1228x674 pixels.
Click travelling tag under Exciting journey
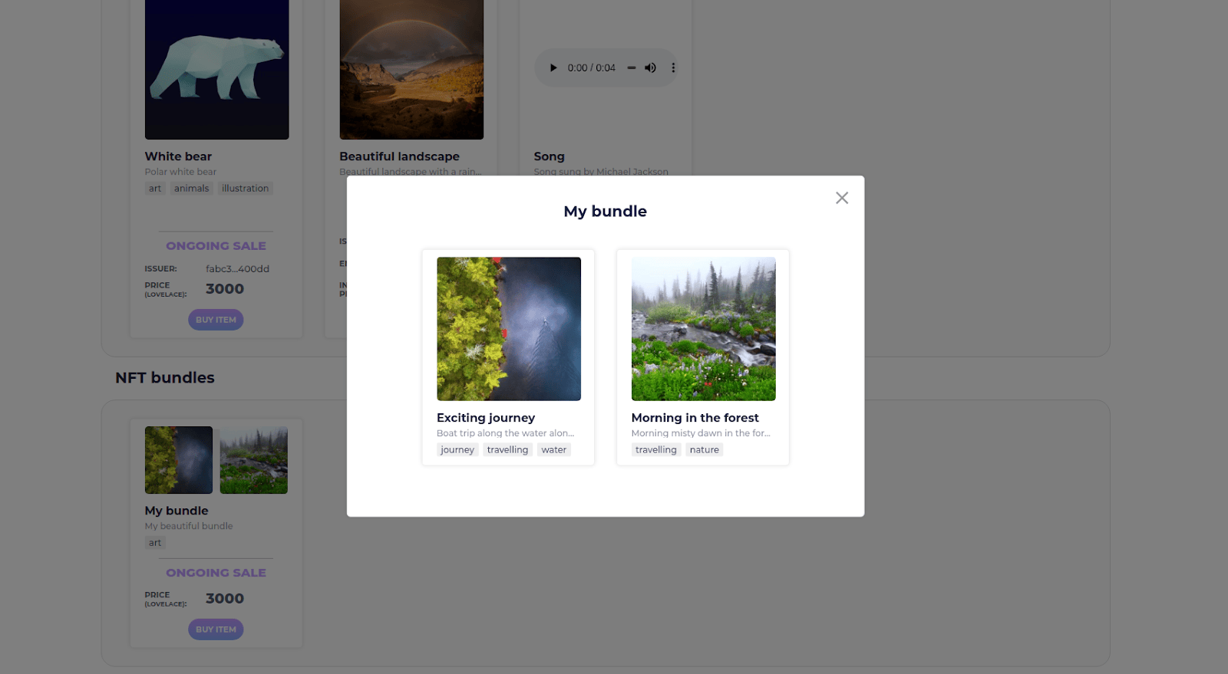(507, 450)
